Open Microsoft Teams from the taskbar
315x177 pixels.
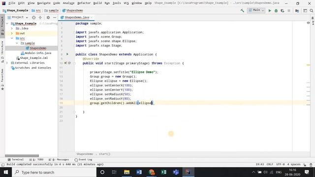(176, 172)
